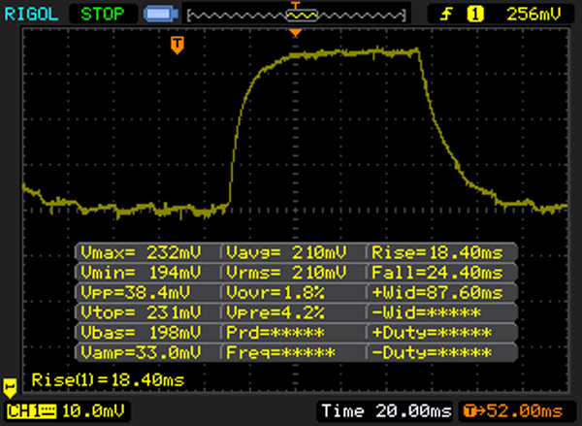582x426 pixels.
Task: Click the Vpre=4.2% measurement
Action: [x=275, y=312]
